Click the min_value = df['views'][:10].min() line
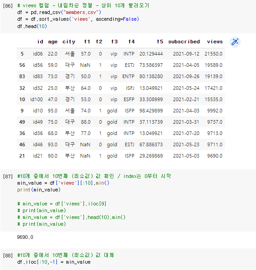Image resolution: width=256 pixels, height=270 pixels. [63, 183]
